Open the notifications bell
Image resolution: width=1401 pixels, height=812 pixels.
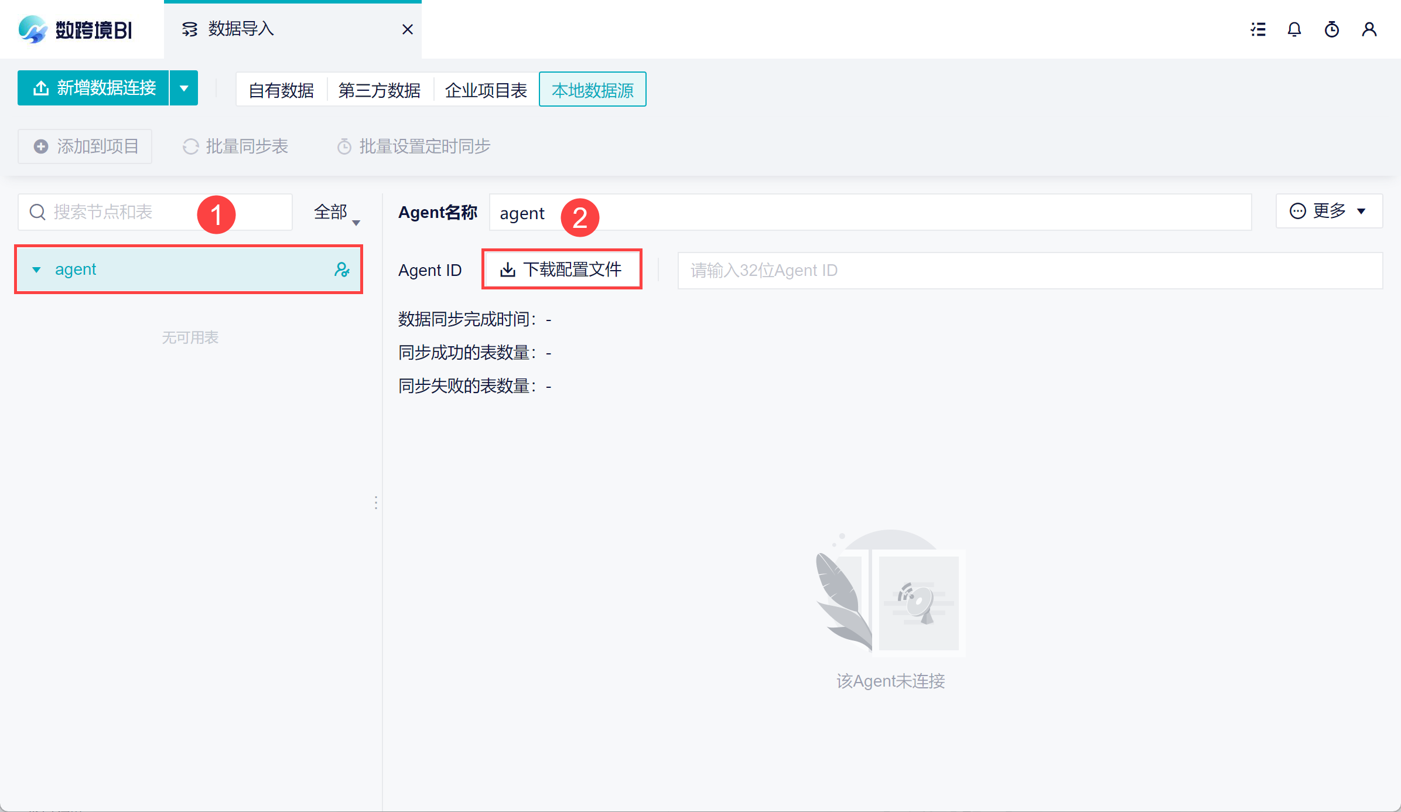pyautogui.click(x=1294, y=29)
